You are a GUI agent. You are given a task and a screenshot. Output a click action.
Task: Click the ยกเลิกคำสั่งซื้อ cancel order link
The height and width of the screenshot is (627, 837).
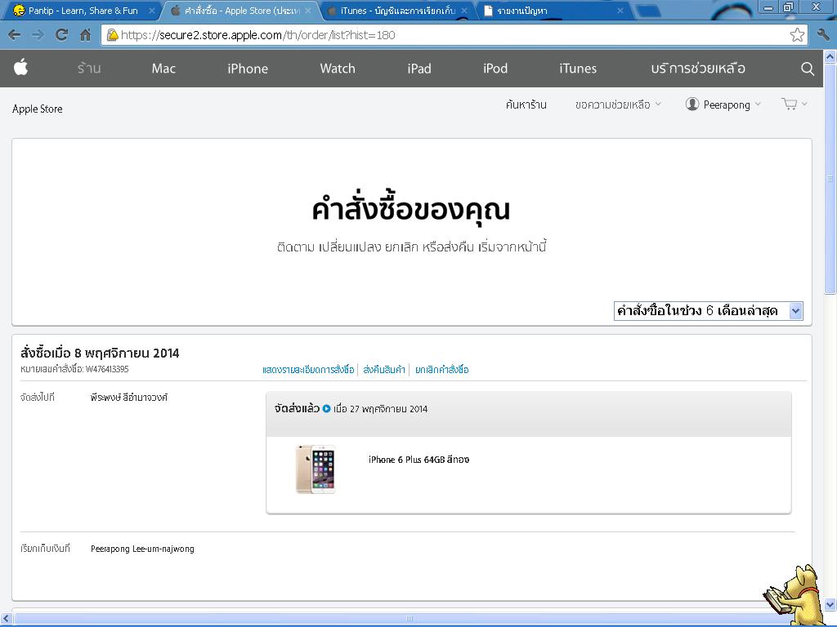[442, 370]
